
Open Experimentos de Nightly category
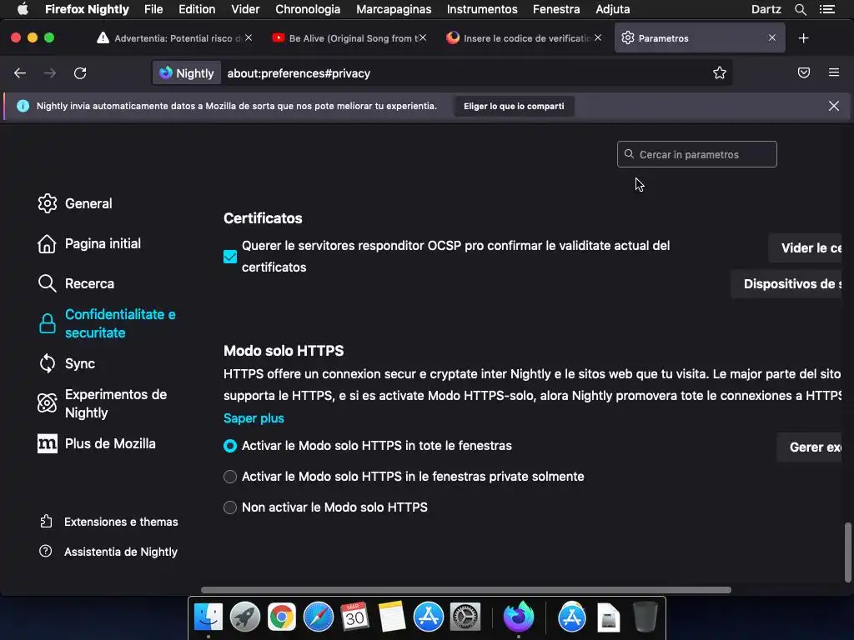tap(103, 403)
